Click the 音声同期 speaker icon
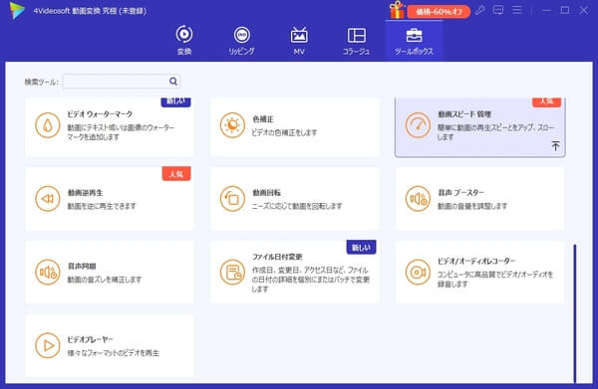 coord(48,273)
